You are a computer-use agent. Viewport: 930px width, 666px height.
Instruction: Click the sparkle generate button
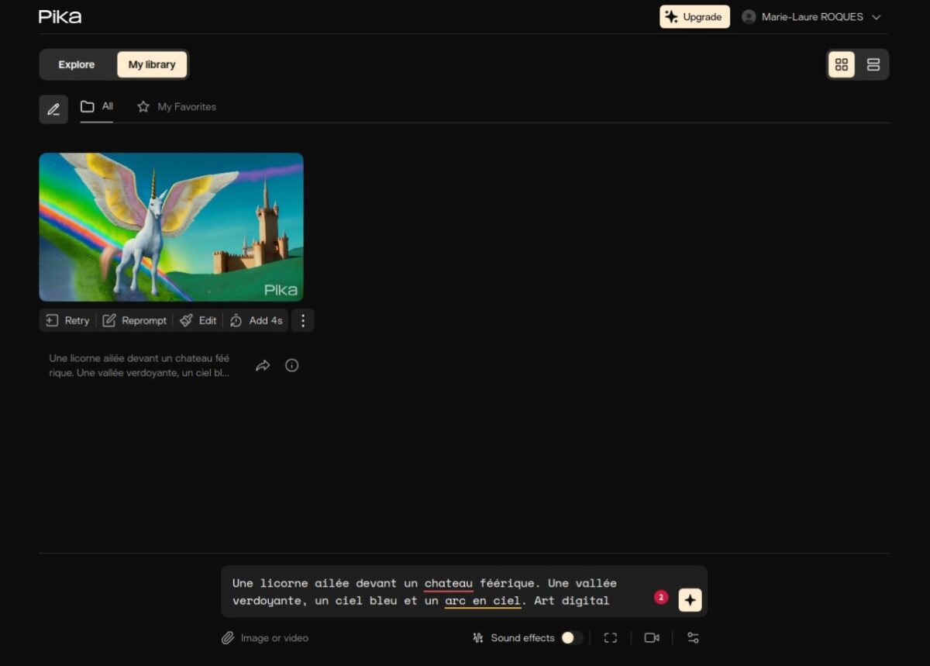coord(690,600)
